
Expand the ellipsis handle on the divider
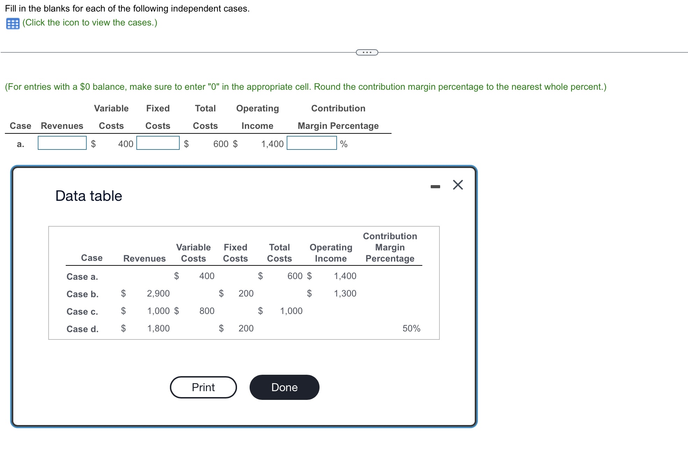coord(367,52)
